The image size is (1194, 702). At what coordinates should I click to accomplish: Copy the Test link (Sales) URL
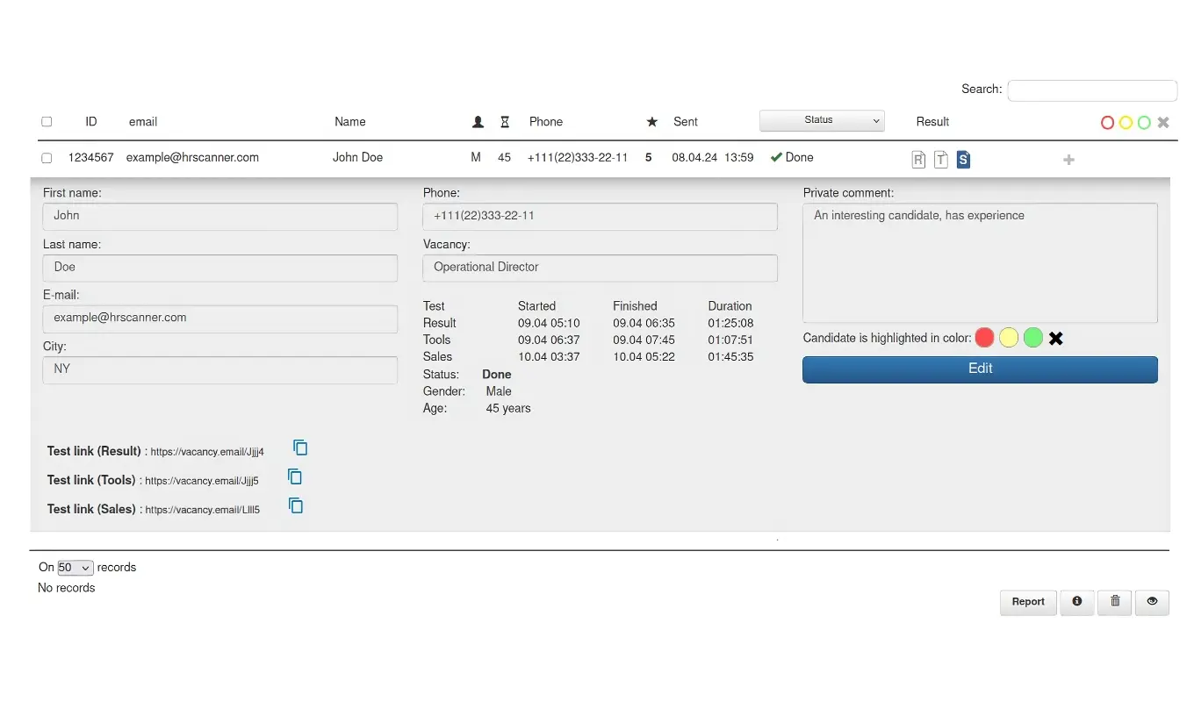click(296, 505)
